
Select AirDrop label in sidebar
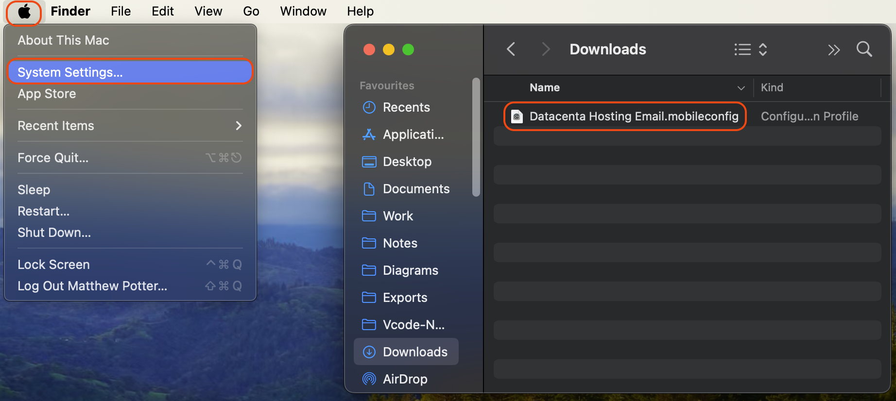(405, 379)
